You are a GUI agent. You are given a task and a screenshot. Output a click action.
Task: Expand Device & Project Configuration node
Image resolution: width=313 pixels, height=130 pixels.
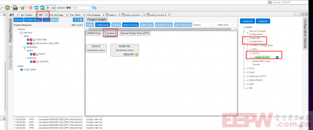248,33
